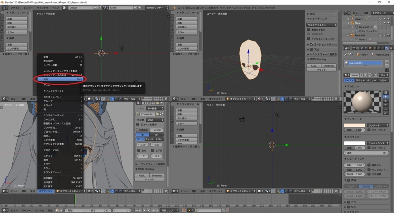Image resolution: width=394 pixels, height=213 pixels.
Task: Click the diffuse color swatch
Action: click(x=354, y=125)
